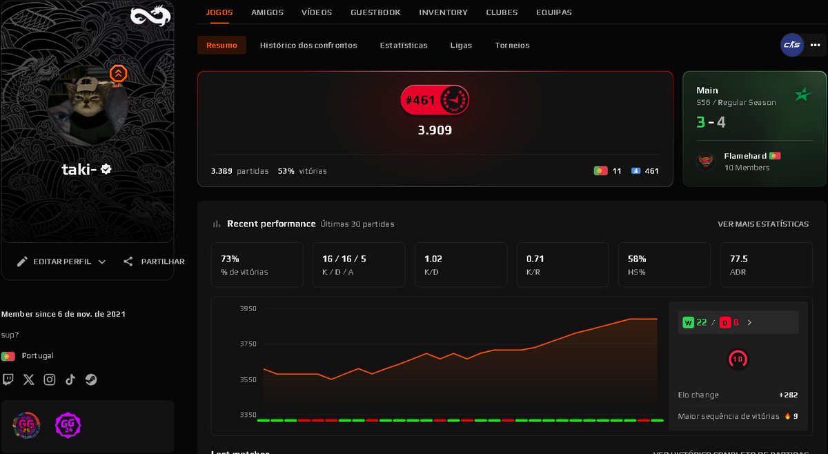Image resolution: width=828 pixels, height=454 pixels.
Task: Click the win/loss match result strip
Action: [460, 420]
